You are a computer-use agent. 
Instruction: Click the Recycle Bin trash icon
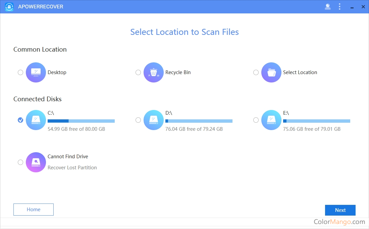pyautogui.click(x=153, y=72)
